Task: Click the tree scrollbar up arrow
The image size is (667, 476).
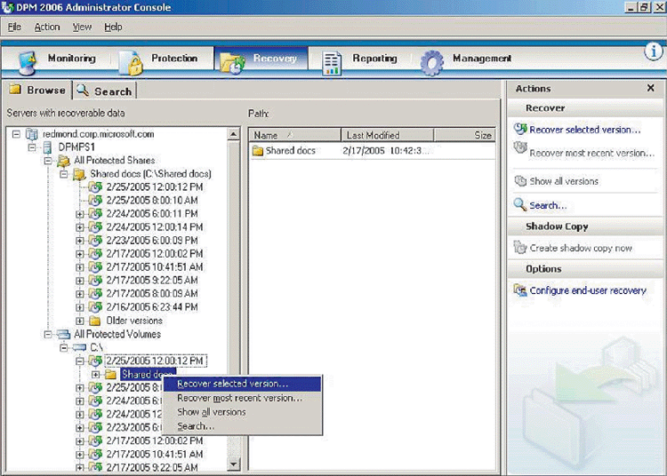Action: pos(234,134)
